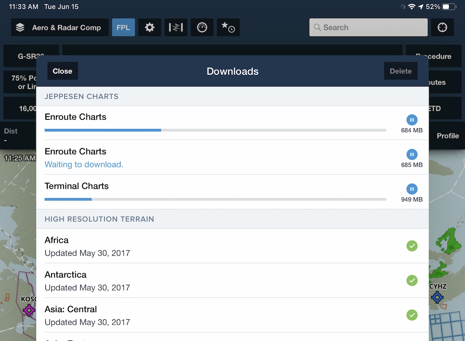The width and height of the screenshot is (465, 341).
Task: Tap the Wi-Fi icon in status bar
Action: (412, 7)
